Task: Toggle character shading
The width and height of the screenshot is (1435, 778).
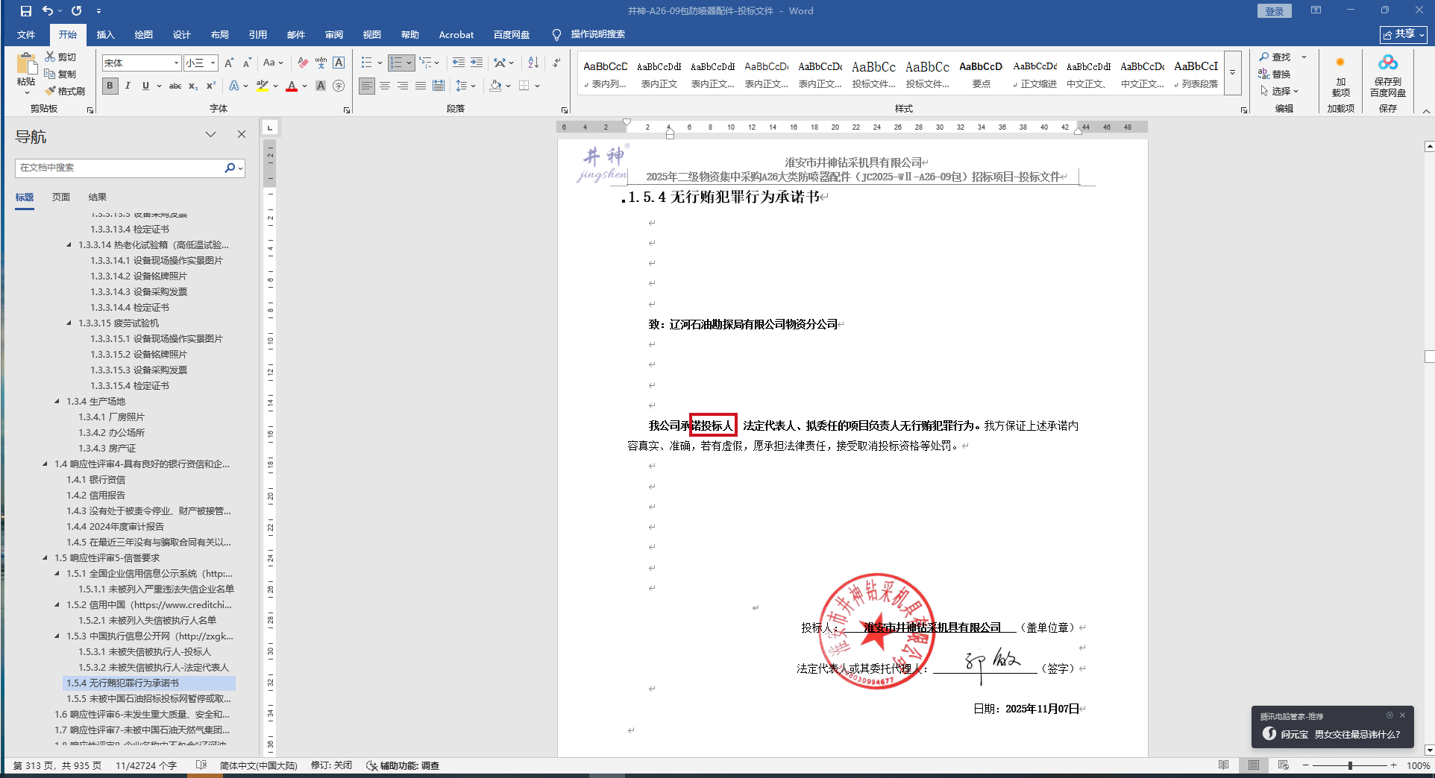Action: [321, 86]
